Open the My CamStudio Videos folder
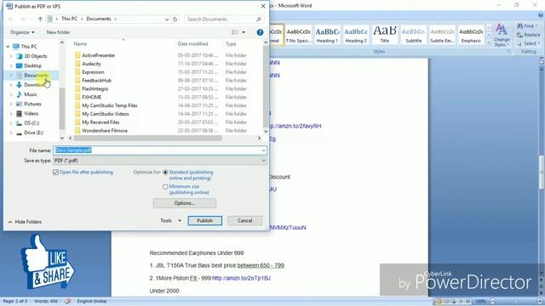 pos(106,114)
